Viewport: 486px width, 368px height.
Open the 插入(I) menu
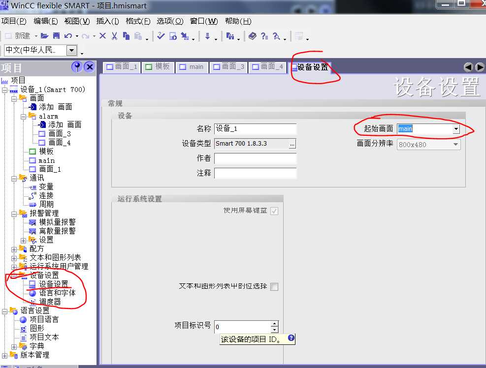click(107, 21)
